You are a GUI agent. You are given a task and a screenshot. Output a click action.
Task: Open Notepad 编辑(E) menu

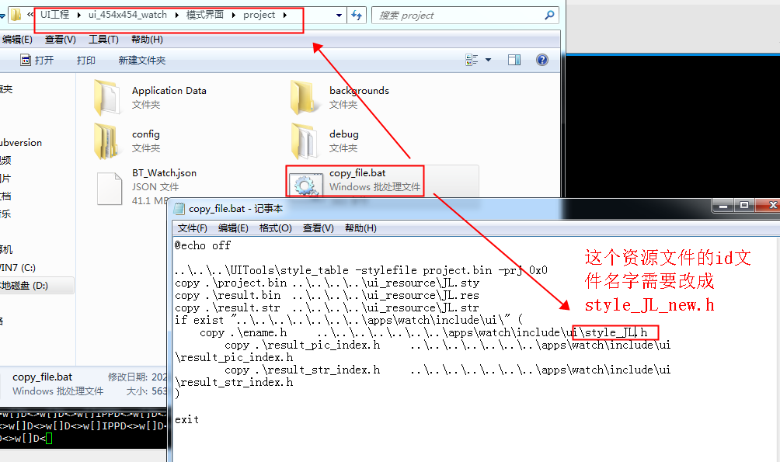click(x=233, y=228)
